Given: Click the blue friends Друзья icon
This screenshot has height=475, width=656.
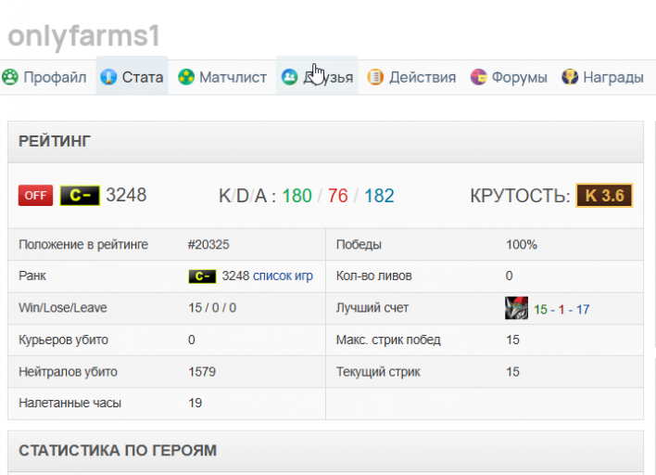Looking at the screenshot, I should coord(289,77).
